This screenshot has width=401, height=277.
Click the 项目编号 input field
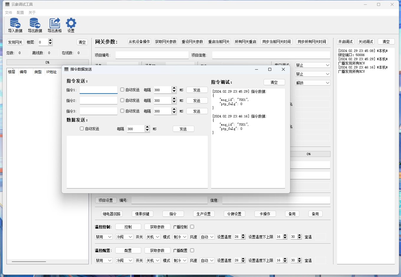tap(152, 55)
